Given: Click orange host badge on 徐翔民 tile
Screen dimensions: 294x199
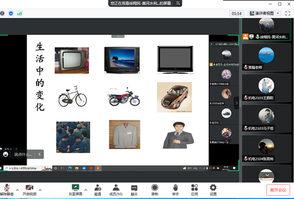Looking at the screenshot, I should (245, 37).
